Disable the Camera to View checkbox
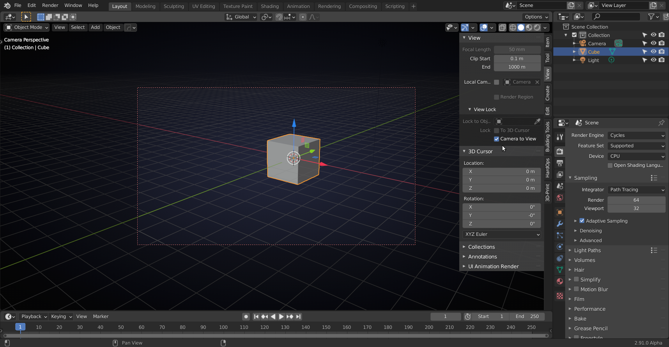 [x=497, y=139]
